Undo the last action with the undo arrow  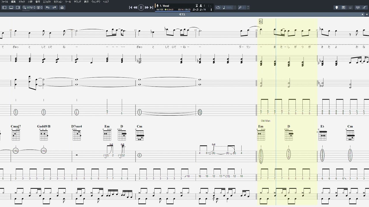[x=48, y=7]
